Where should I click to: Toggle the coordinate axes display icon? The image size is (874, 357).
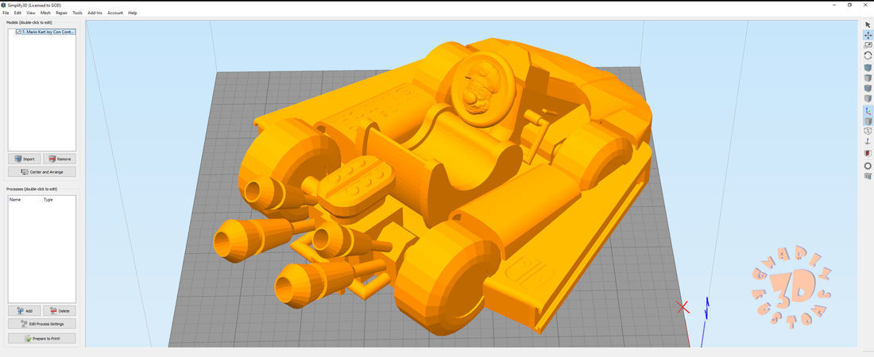[868, 110]
